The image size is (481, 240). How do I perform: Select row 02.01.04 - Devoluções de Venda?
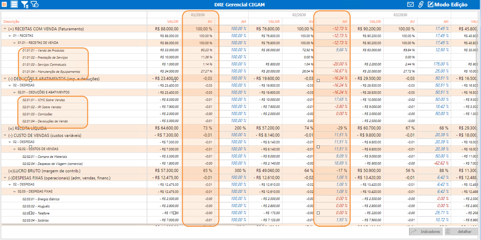pyautogui.click(x=45, y=121)
